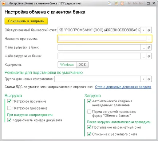Toggle Списание с расчетного счета checkbox
Viewport: 158px width, 141px height.
(89, 134)
